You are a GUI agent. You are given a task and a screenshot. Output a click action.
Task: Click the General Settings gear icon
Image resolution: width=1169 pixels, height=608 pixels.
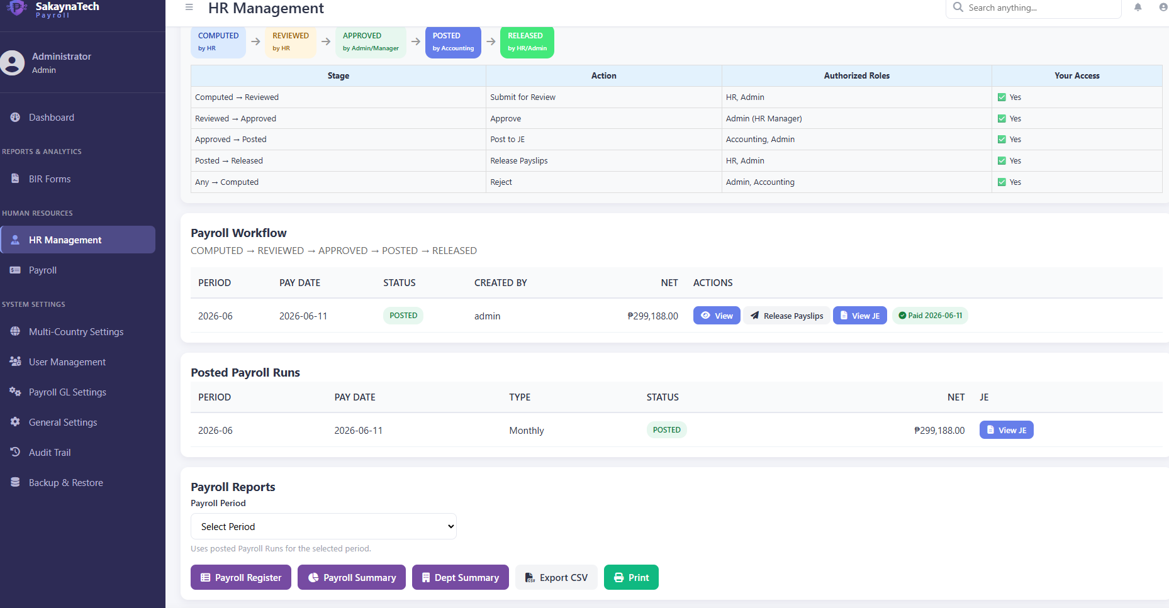pyautogui.click(x=15, y=422)
